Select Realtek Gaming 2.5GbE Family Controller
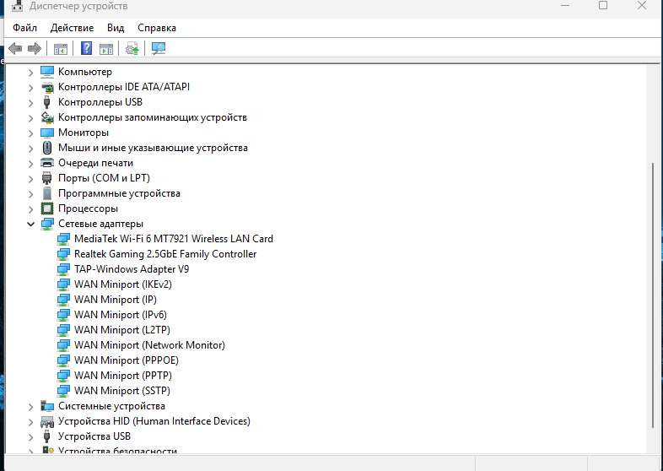 165,254
